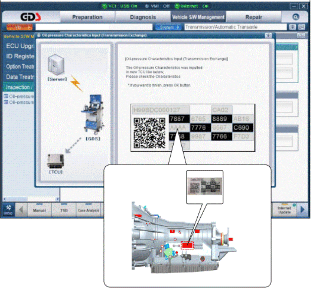Click code cell F7D3
The width and height of the screenshot is (311, 296).
[x=243, y=136]
